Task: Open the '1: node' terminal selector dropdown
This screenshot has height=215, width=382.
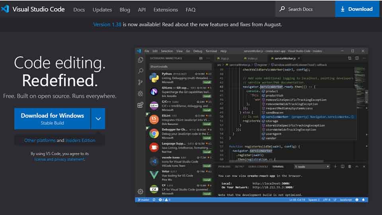Action: click(x=312, y=166)
